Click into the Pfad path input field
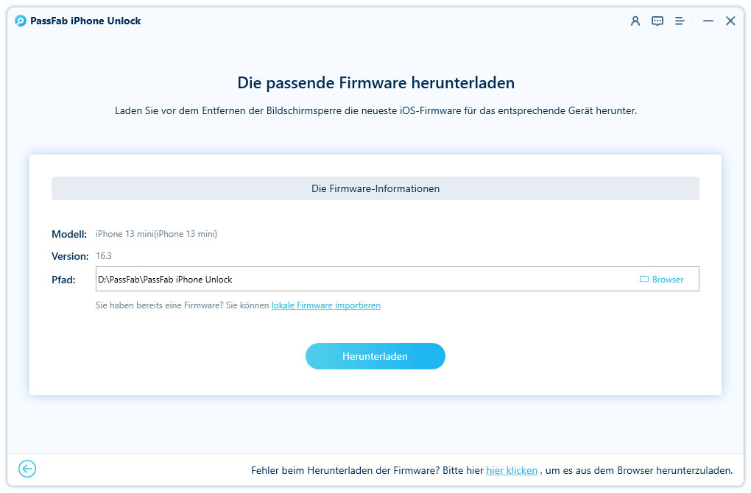This screenshot has height=493, width=751. coord(361,280)
